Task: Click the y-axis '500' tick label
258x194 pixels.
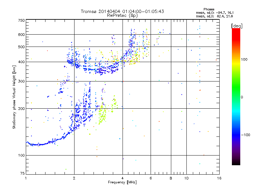Action: (x=21, y=47)
